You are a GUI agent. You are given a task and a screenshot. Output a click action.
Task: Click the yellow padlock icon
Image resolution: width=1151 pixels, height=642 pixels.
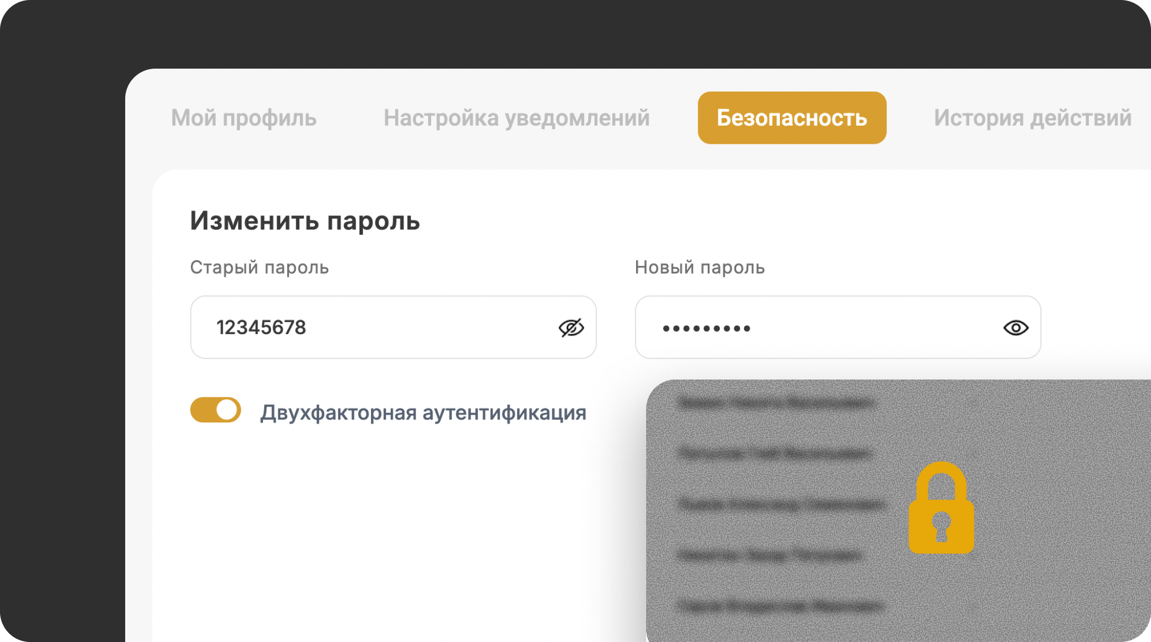click(x=941, y=508)
